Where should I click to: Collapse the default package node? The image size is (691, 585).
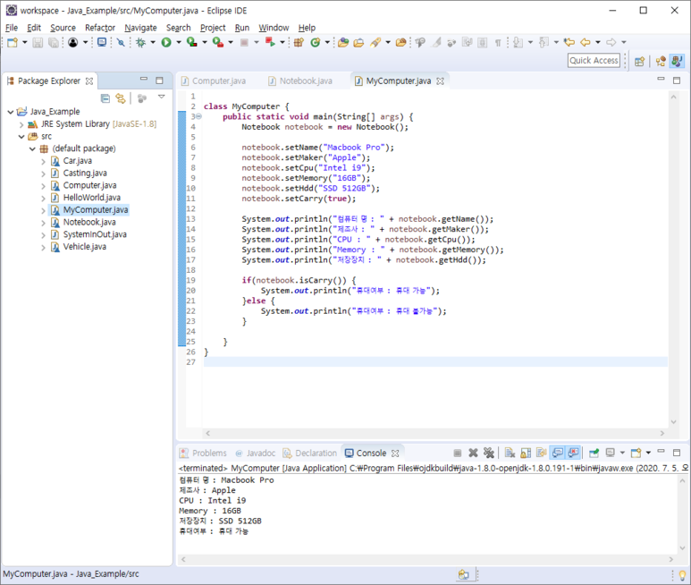[x=32, y=149]
